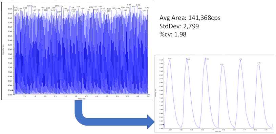This screenshot has height=134, width=276.
Task: Click the 3.8e5 tick on main chart intensity axis
Action: 10,9
